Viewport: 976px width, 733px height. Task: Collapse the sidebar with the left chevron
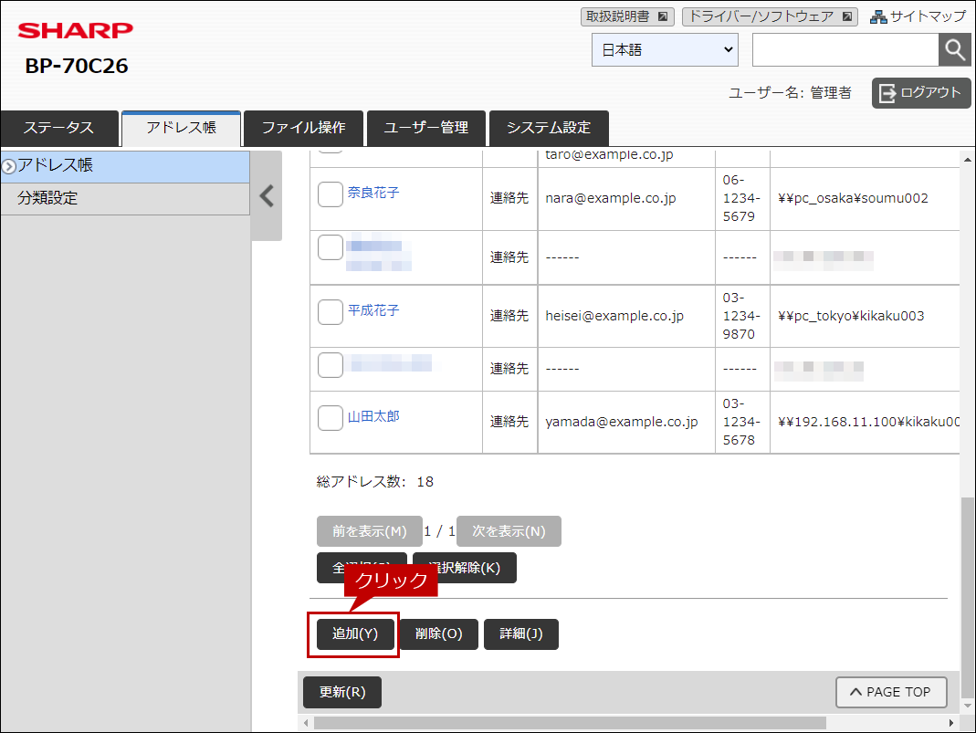coord(267,196)
